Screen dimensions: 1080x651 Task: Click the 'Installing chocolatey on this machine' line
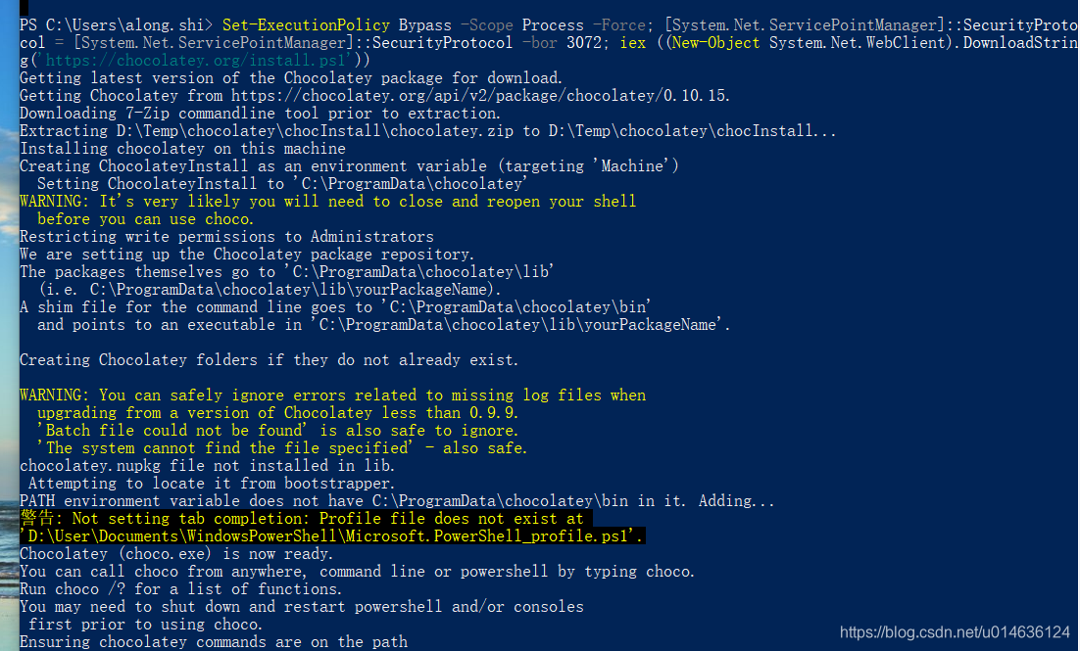click(x=182, y=149)
